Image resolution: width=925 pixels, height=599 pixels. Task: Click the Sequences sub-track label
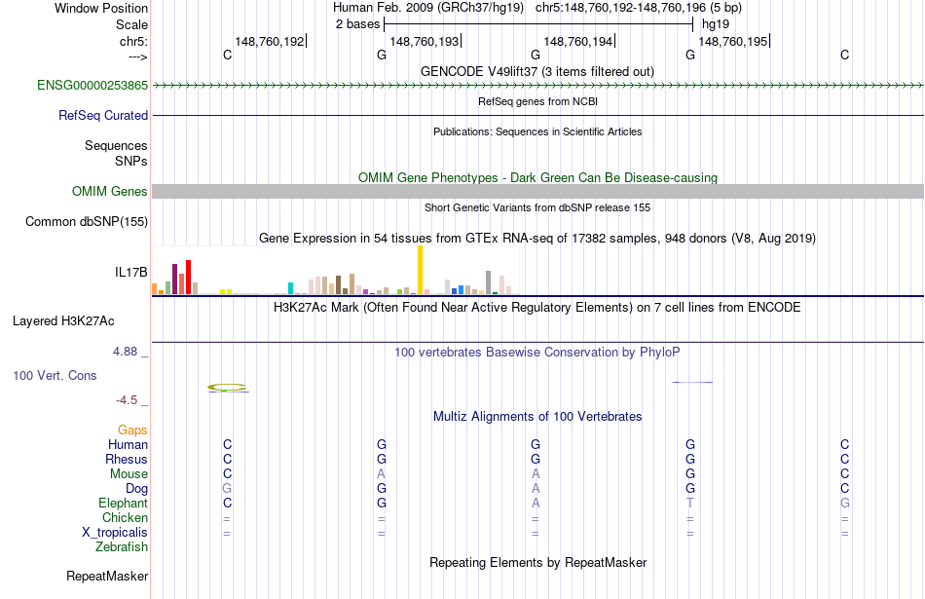[x=116, y=146]
